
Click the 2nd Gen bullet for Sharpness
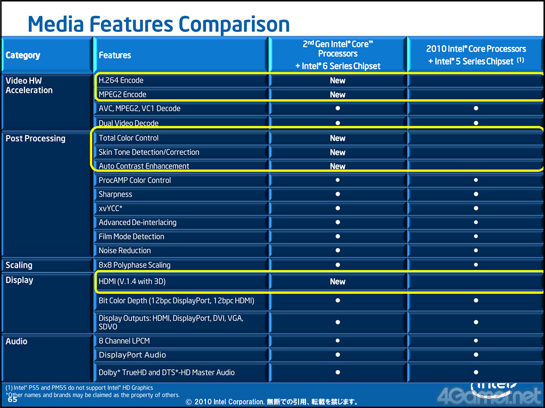pyautogui.click(x=337, y=194)
